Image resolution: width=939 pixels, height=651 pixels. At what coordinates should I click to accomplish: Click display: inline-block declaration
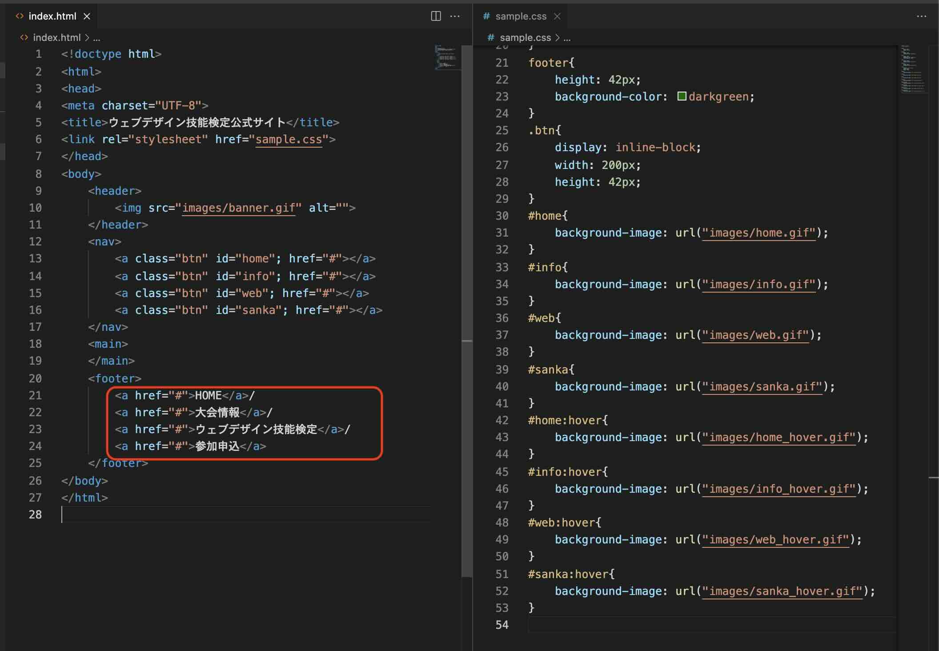click(x=628, y=148)
